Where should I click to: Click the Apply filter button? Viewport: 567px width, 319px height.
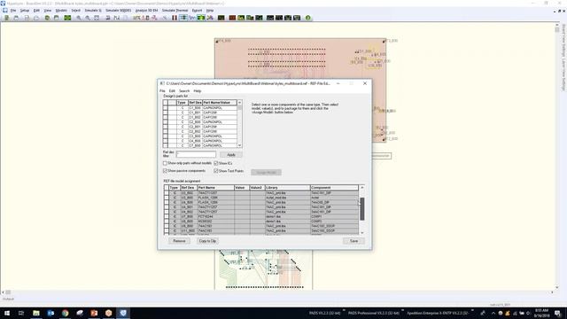231,155
